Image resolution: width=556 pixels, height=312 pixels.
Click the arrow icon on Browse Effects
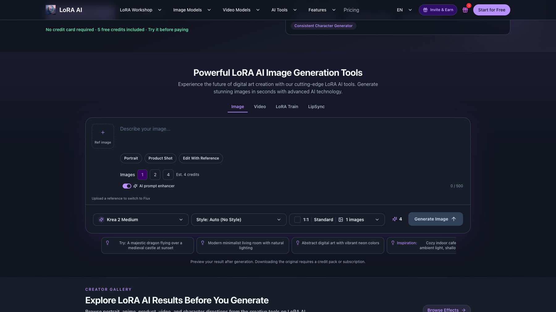[464, 310]
